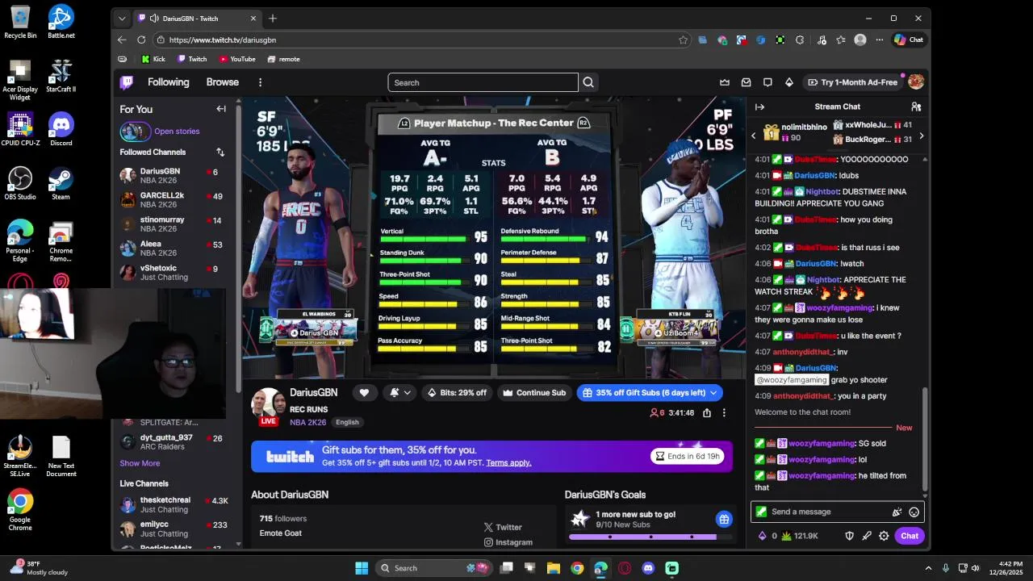Open browser tab list dropdown

(122, 18)
